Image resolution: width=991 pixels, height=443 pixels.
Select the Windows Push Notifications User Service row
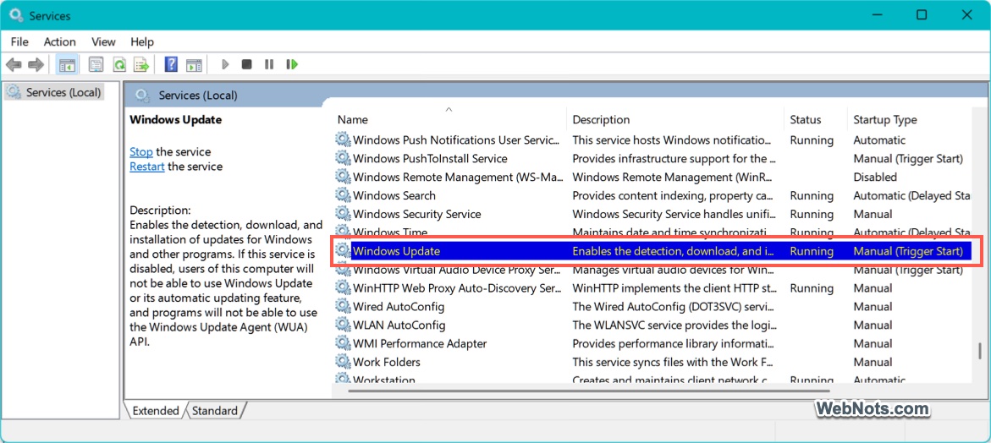click(652, 140)
